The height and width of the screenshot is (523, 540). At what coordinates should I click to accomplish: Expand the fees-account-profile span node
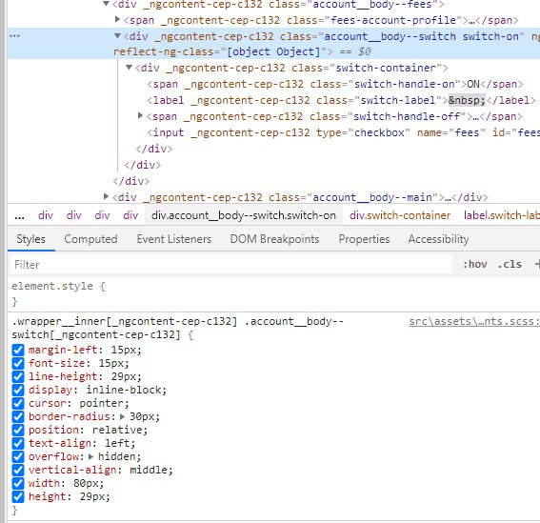pos(117,19)
